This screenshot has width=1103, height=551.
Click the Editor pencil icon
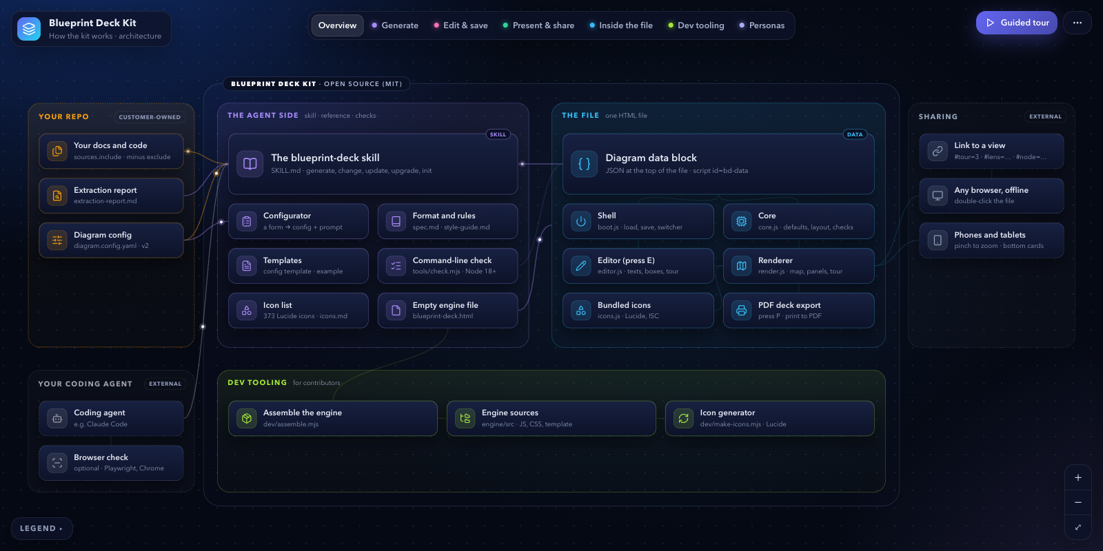pyautogui.click(x=581, y=266)
